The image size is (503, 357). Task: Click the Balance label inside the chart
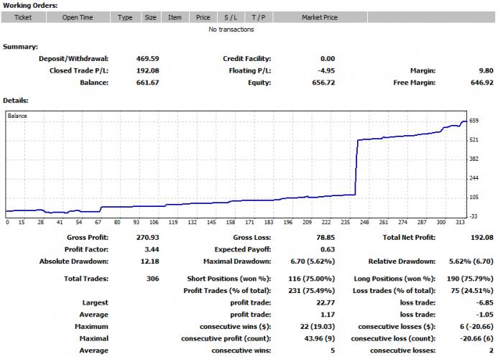[x=17, y=116]
